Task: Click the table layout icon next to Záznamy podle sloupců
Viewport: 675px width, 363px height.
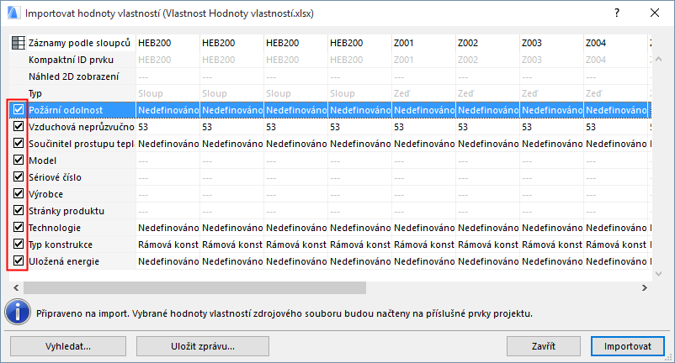Action: click(x=19, y=43)
